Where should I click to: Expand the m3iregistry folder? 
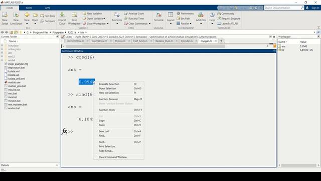[x=2, y=49]
